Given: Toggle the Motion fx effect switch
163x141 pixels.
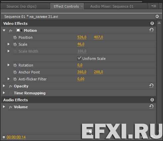Looking at the screenshot, I should pos(11,30).
